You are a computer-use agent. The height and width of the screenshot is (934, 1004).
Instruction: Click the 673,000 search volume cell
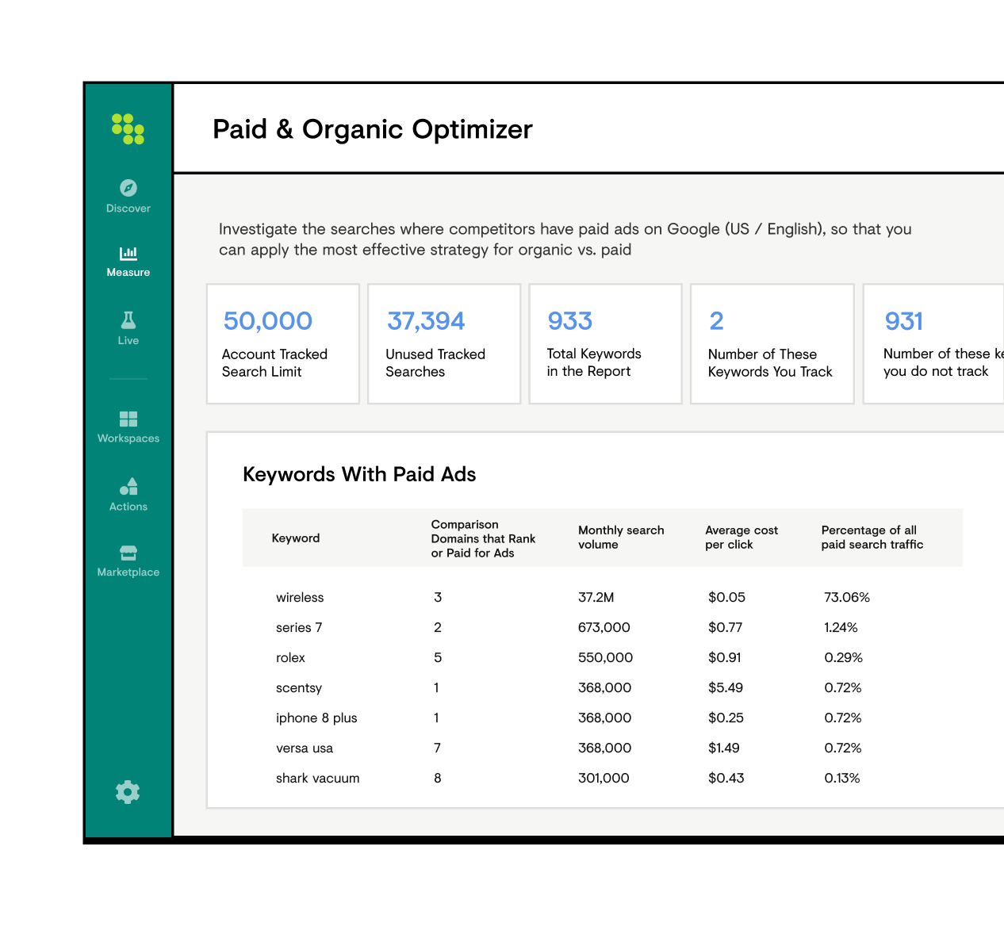[604, 627]
